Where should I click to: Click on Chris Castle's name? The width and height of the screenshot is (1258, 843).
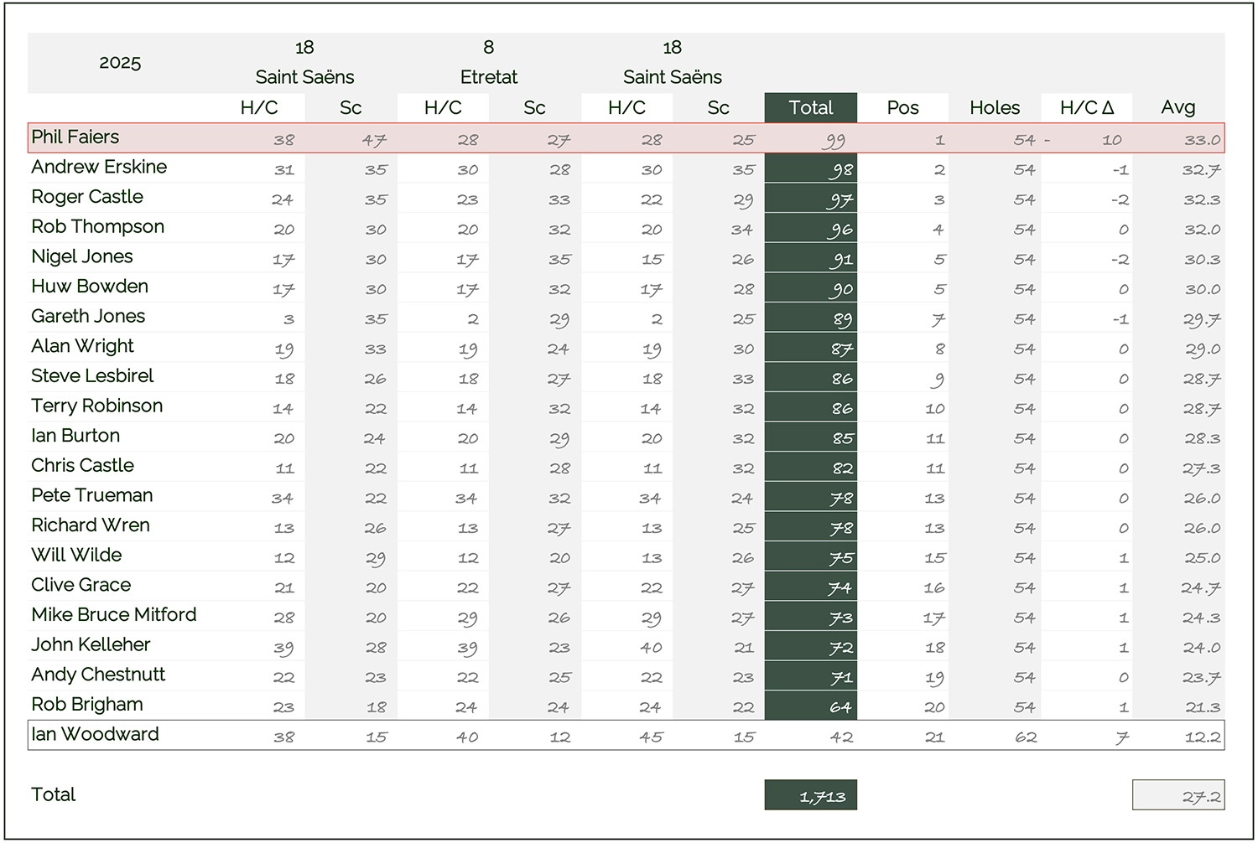coord(82,465)
